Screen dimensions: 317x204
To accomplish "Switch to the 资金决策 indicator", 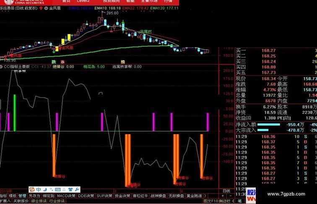I will [122, 196].
